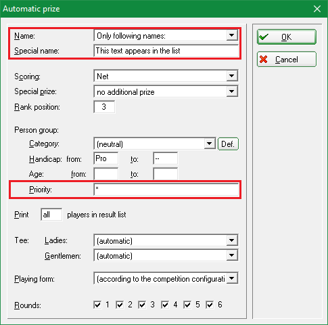The width and height of the screenshot is (328, 325).
Task: Close the Automatic prize dialog window
Action: [x=317, y=9]
